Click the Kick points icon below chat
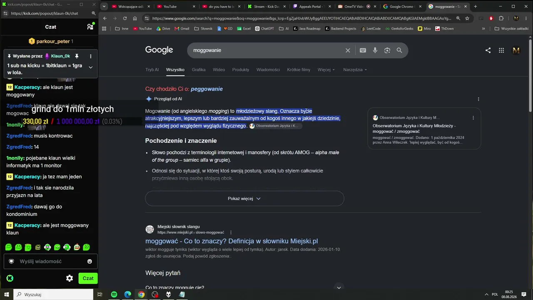The height and width of the screenshot is (300, 533). pos(10,278)
